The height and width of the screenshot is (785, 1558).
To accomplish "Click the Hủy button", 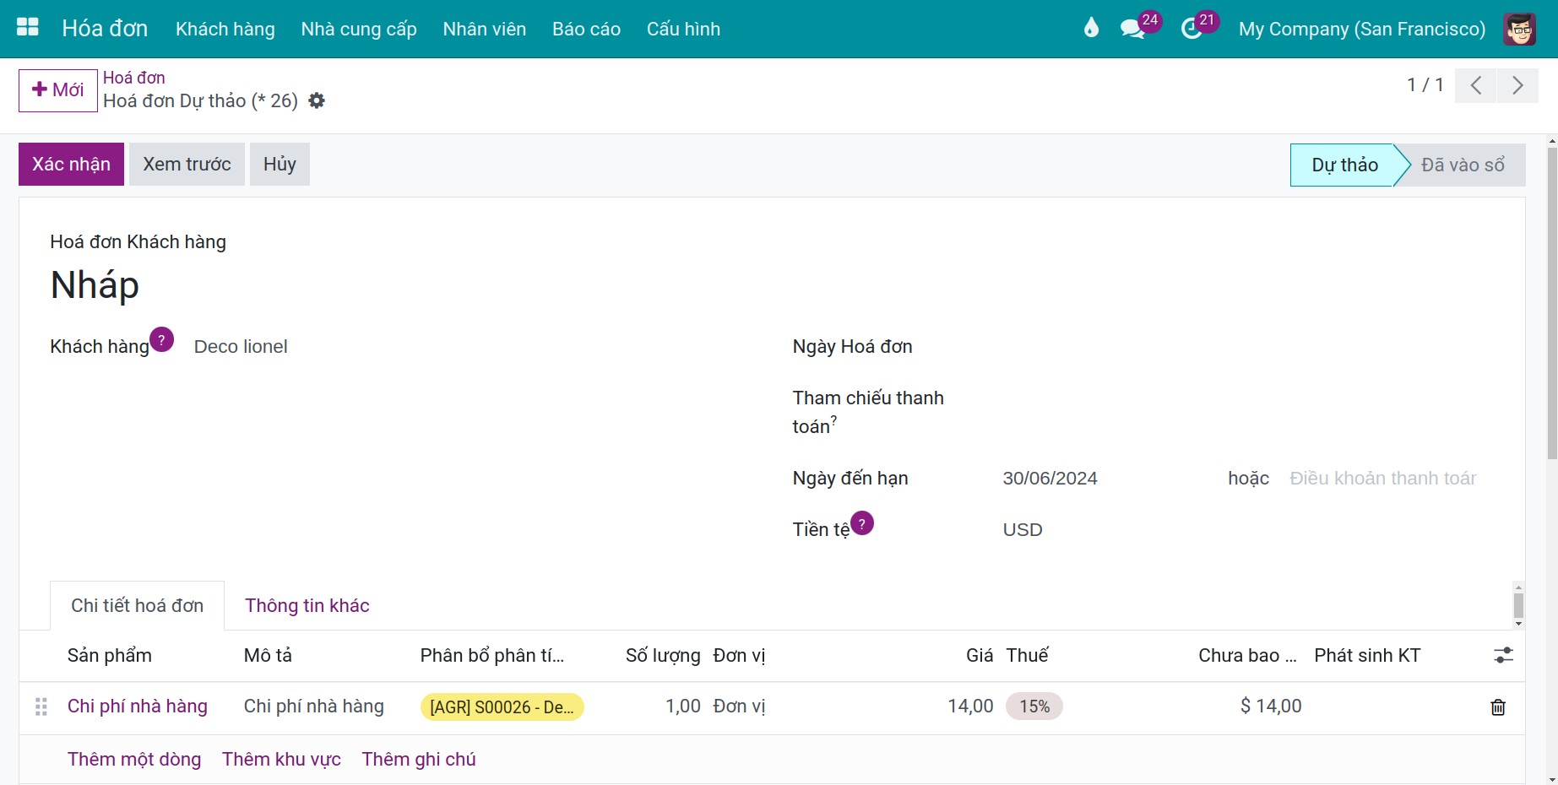I will pos(280,164).
